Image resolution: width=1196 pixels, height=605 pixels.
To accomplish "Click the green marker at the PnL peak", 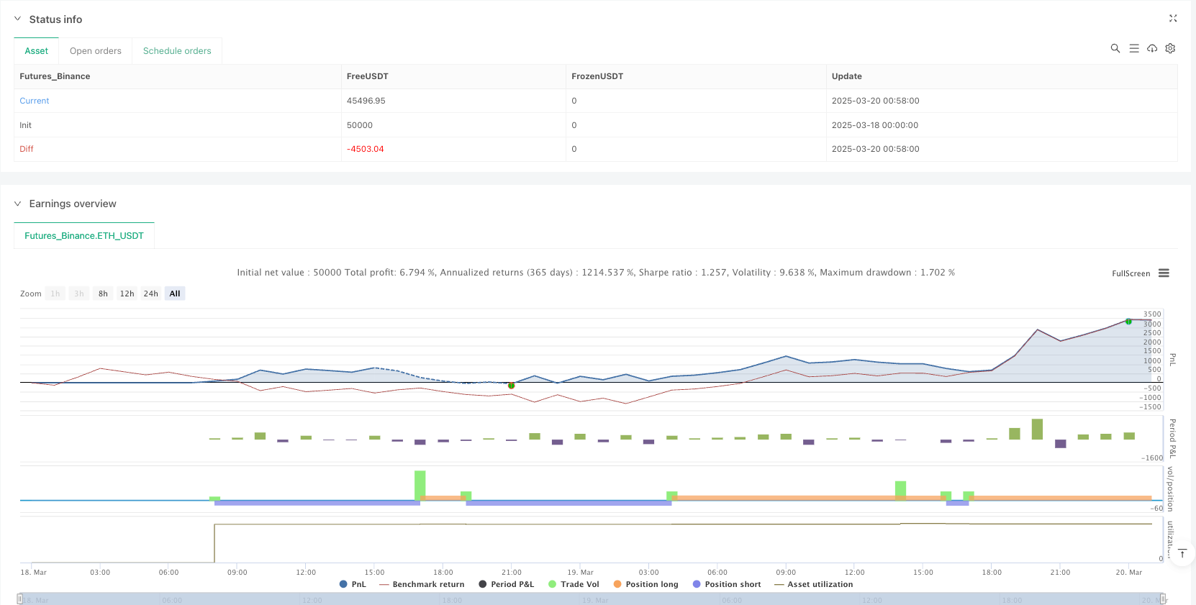I will click(1128, 322).
